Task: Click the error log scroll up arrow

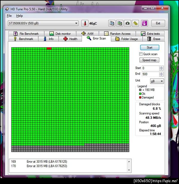Action: 129,162
